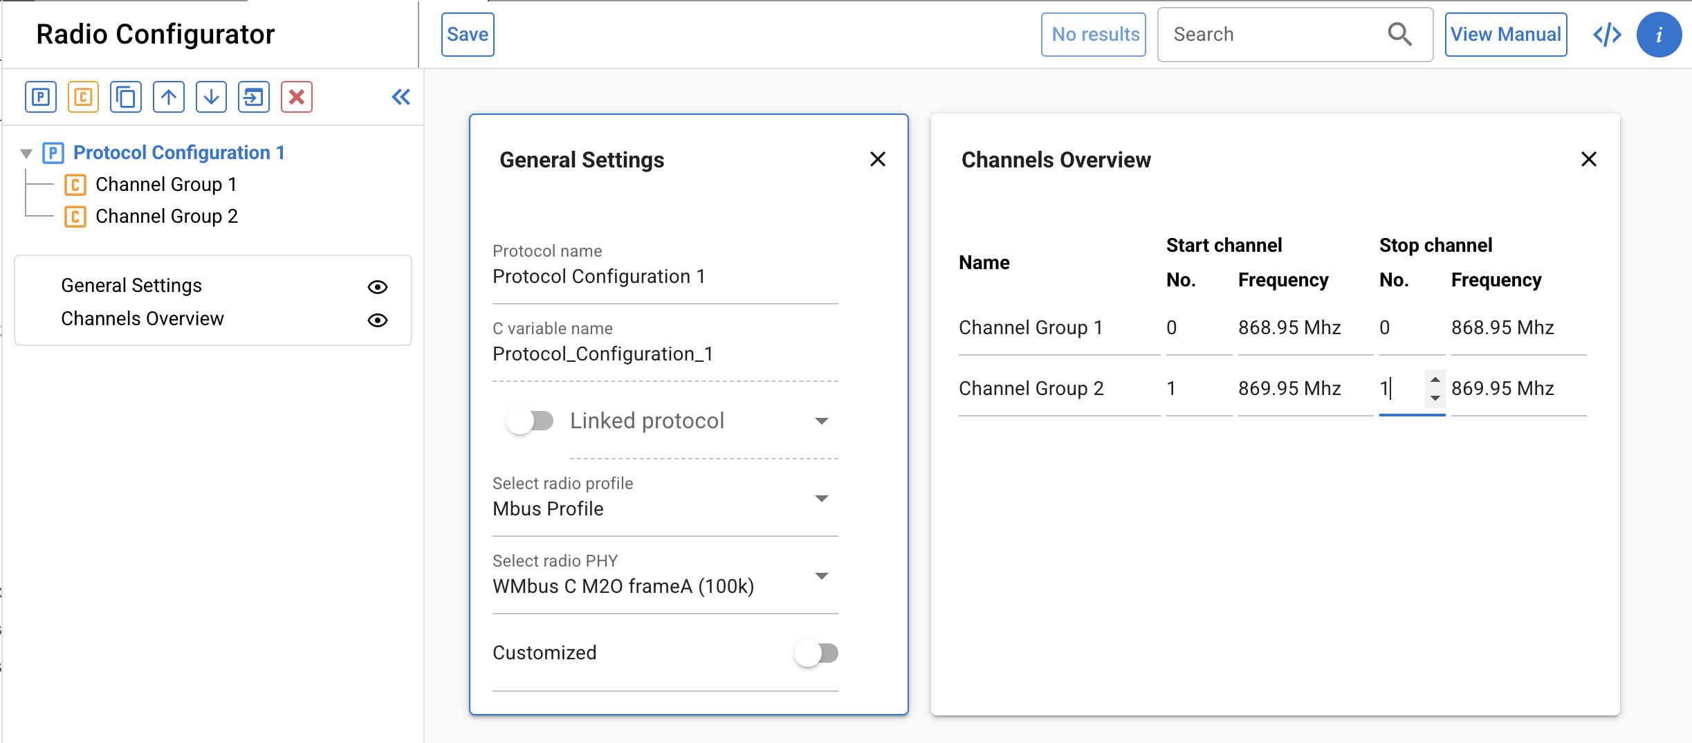Edit the Channel Group 1 start channel number

click(1199, 328)
